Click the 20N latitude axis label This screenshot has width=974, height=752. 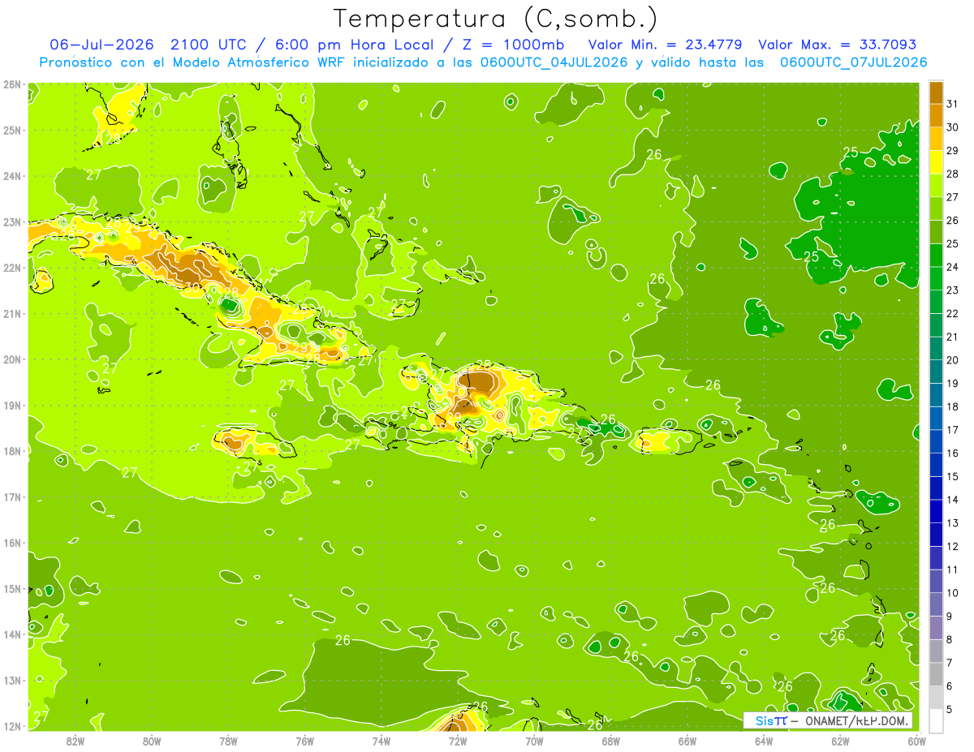[11, 359]
